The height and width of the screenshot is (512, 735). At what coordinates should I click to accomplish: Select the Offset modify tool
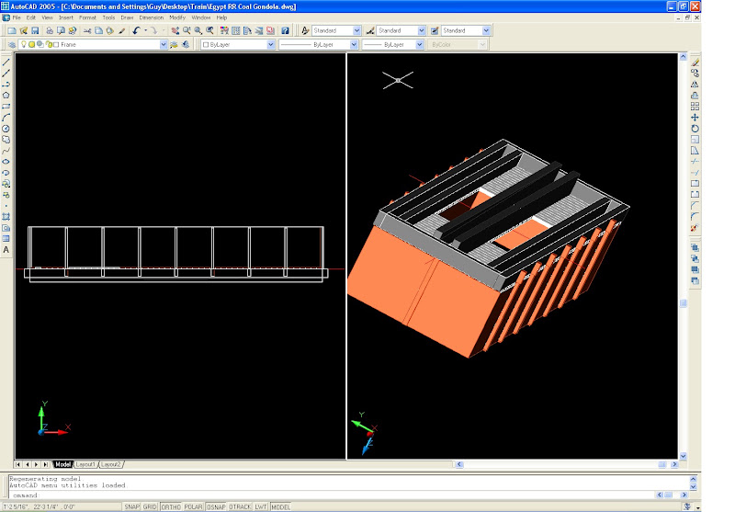tap(695, 96)
